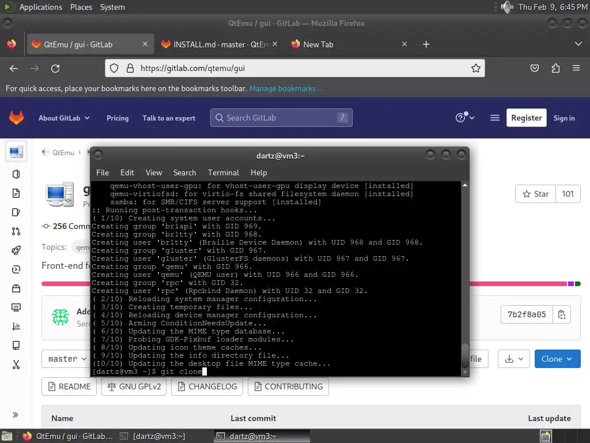
Task: Copy the commit SHA 7b2f8a05
Action: coord(562,314)
